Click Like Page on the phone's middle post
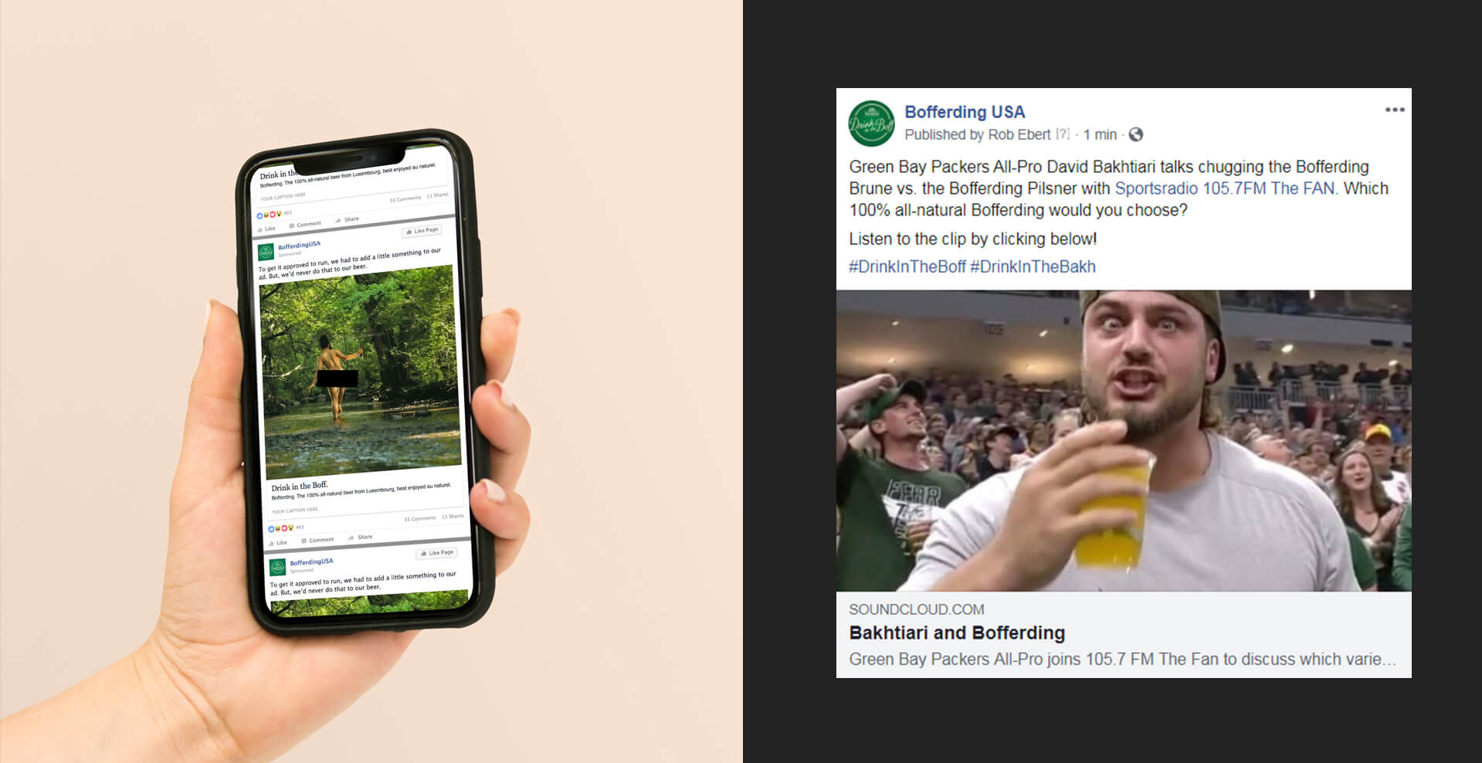This screenshot has width=1482, height=763. (x=422, y=230)
